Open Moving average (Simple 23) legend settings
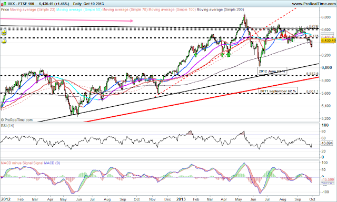 [x=33, y=9]
